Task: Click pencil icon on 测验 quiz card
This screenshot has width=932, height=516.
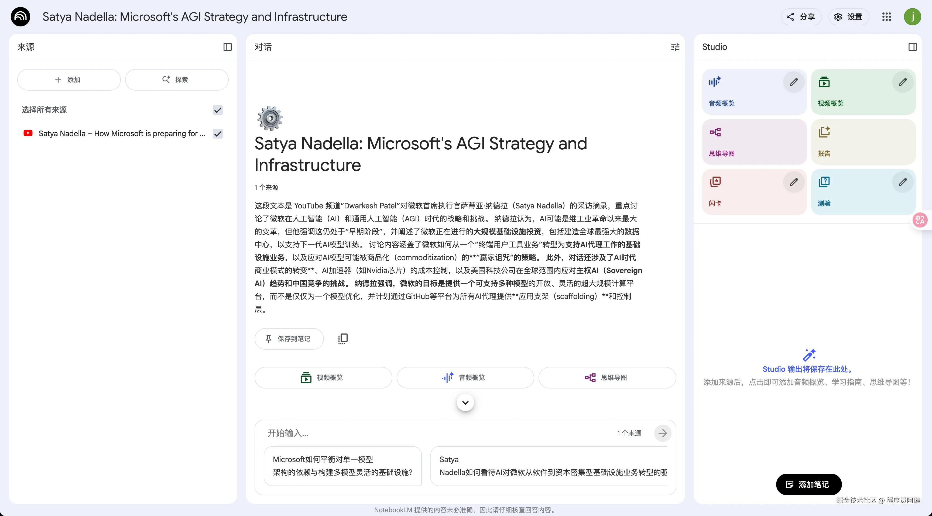Action: pyautogui.click(x=902, y=182)
